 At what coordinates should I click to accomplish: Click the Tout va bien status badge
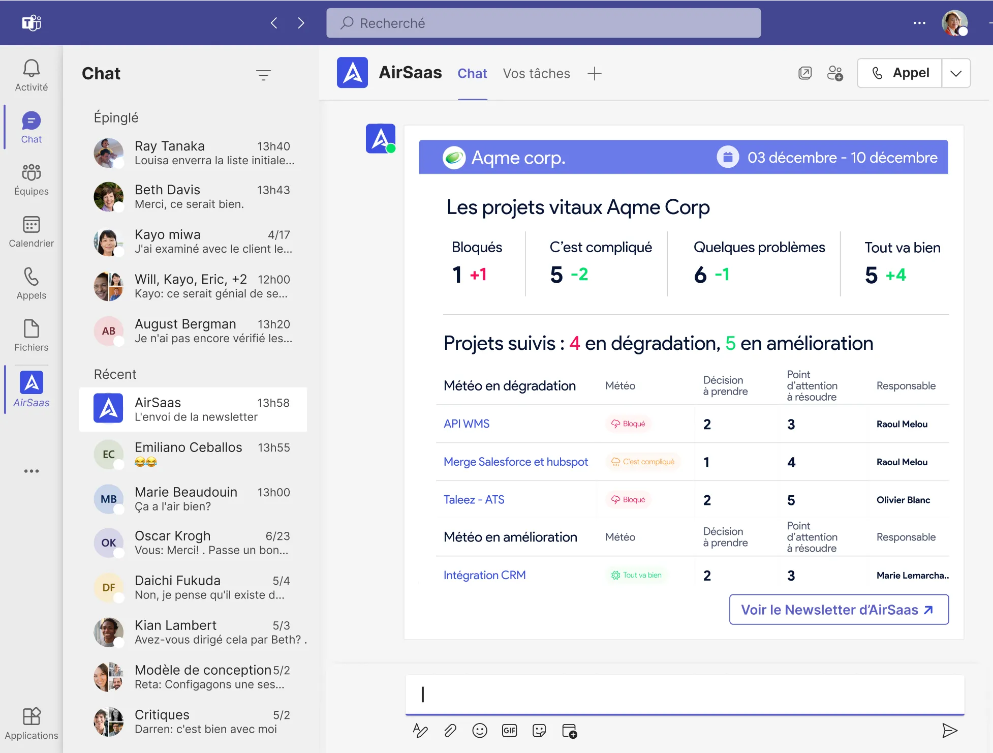click(x=636, y=575)
